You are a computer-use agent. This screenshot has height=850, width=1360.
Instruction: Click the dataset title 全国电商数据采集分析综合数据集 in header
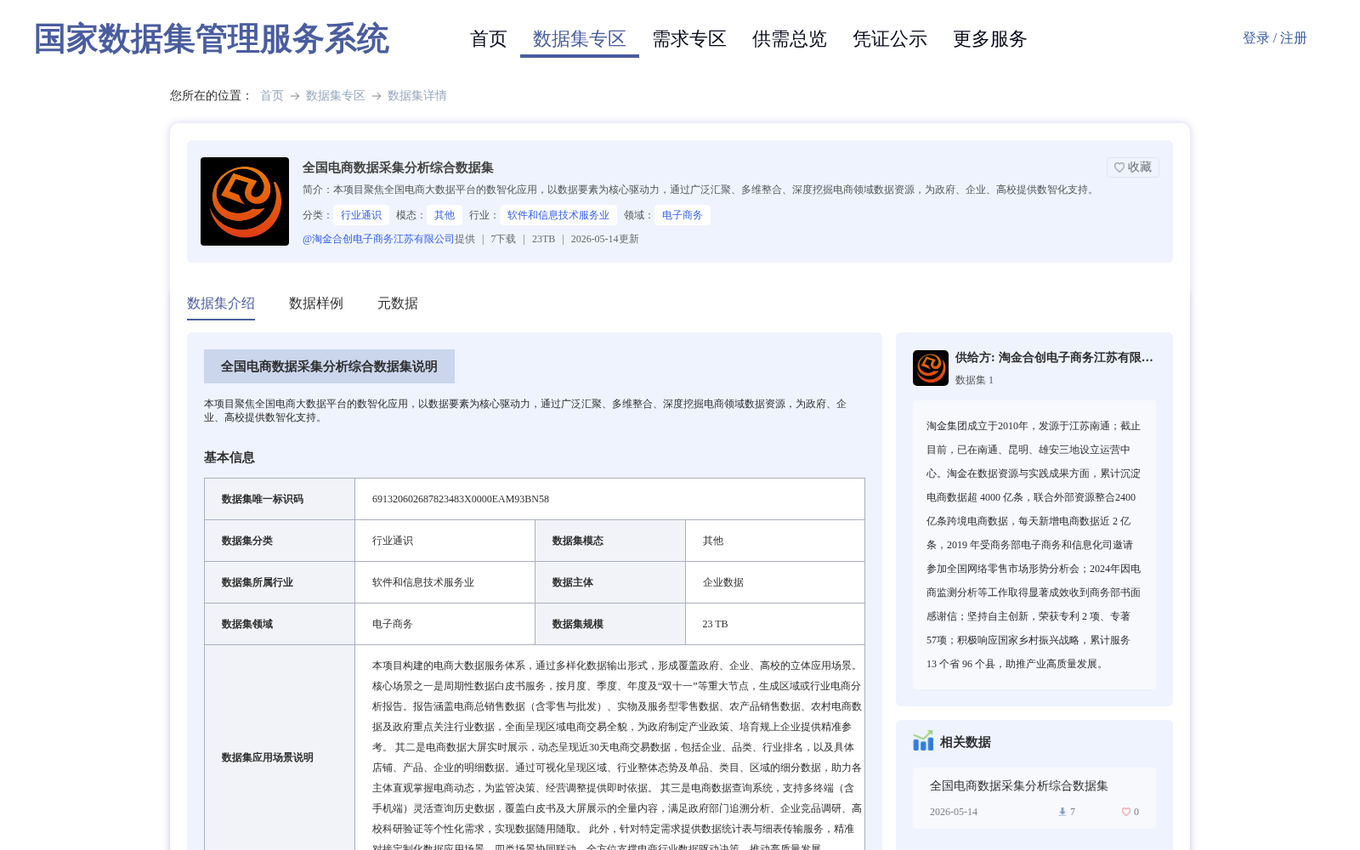398,167
